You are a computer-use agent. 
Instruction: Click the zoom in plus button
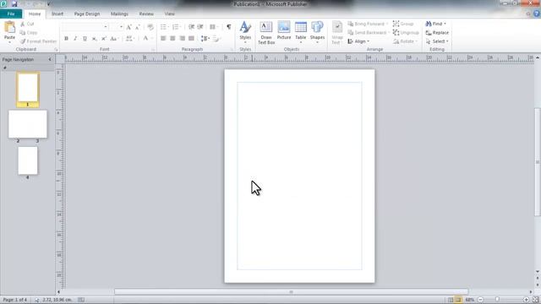click(526, 300)
